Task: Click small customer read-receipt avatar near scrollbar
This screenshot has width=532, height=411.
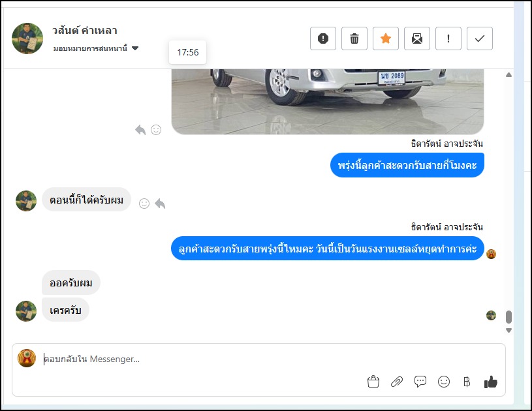Action: pyautogui.click(x=491, y=315)
